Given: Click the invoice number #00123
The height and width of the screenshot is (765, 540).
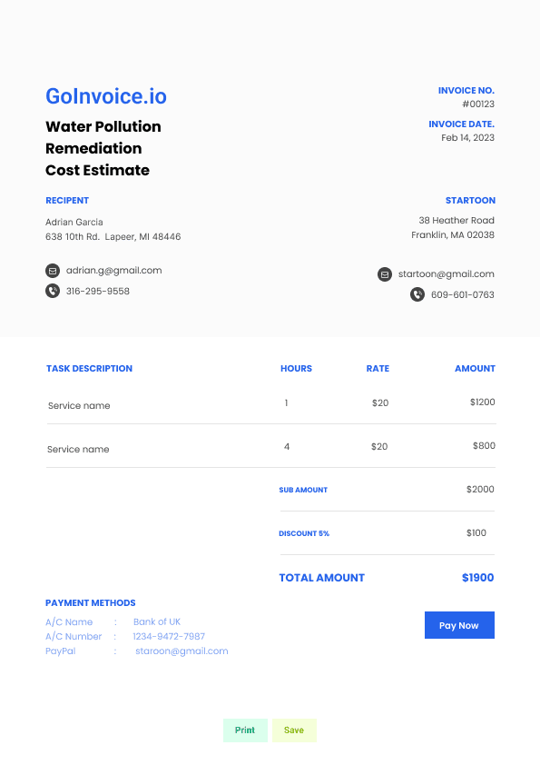Looking at the screenshot, I should click(x=478, y=104).
